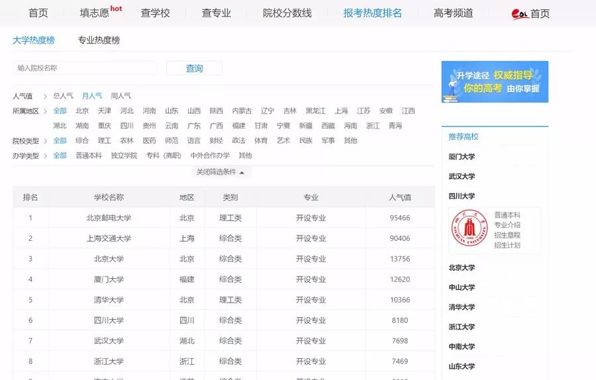
Task: Filter region by 江苏
Action: click(364, 111)
